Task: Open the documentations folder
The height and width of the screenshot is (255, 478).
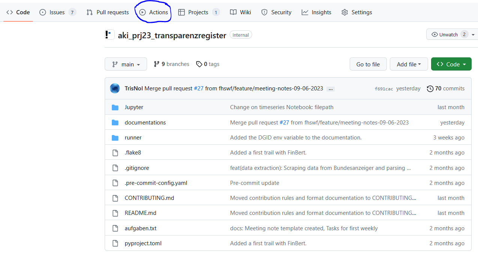Action: pyautogui.click(x=145, y=123)
